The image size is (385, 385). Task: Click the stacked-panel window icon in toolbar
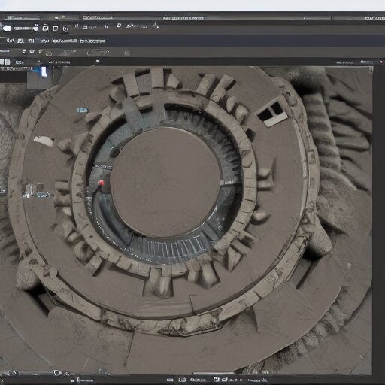pos(56,29)
